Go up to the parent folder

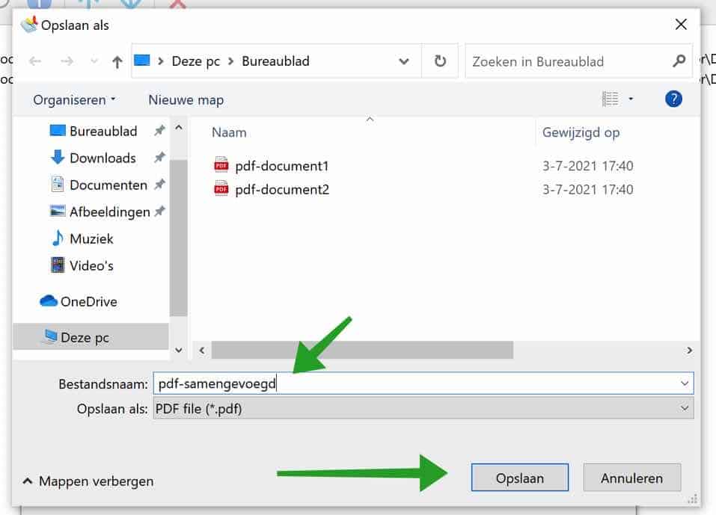coord(117,61)
